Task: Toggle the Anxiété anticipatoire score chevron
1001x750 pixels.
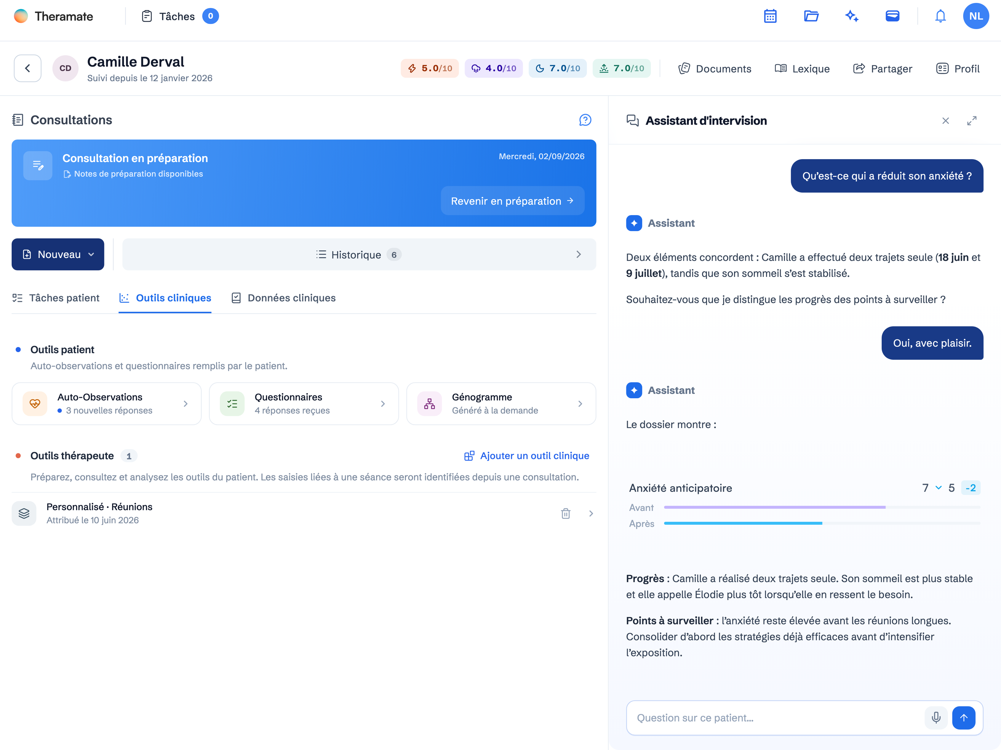Action: (938, 487)
